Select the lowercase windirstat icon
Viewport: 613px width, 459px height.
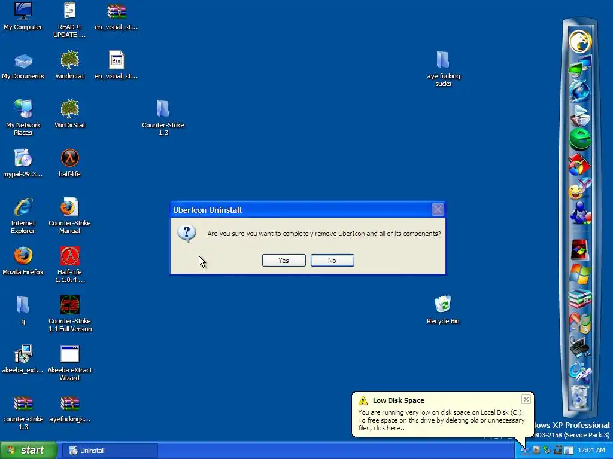[x=69, y=65]
